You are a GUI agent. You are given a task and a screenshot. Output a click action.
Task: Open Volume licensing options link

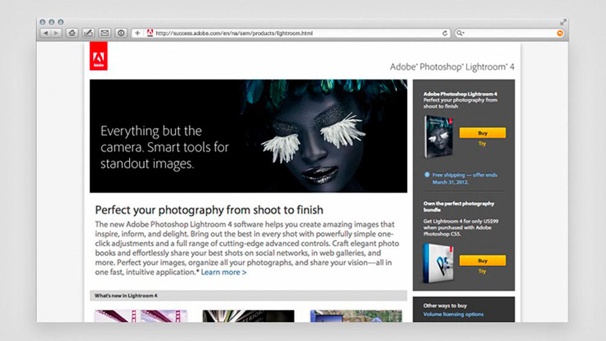pos(453,314)
